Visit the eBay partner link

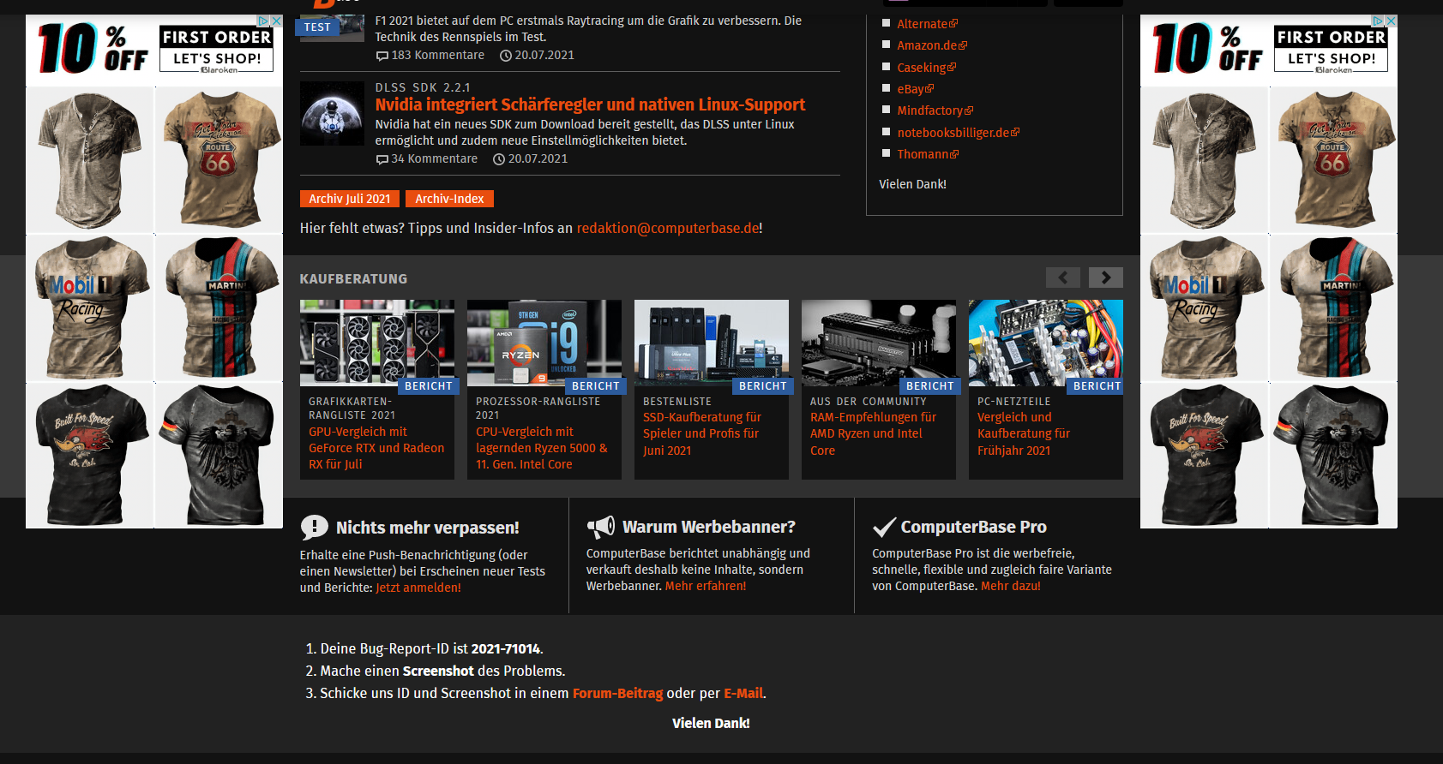point(915,89)
